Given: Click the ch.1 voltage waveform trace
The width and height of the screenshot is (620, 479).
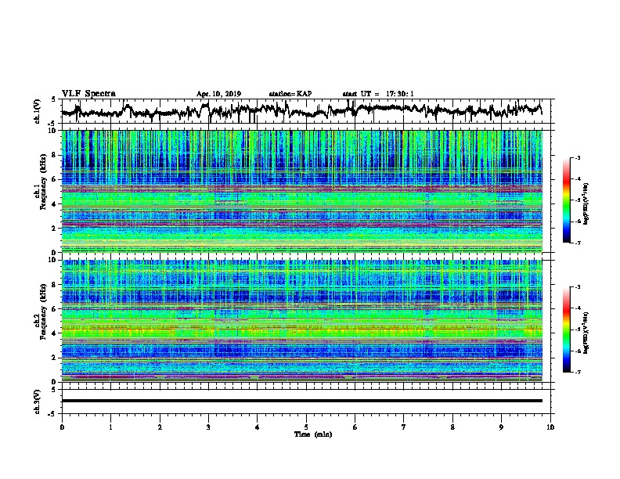Looking at the screenshot, I should coord(301,110).
